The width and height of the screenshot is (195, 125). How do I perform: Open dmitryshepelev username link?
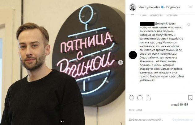pos(150,7)
